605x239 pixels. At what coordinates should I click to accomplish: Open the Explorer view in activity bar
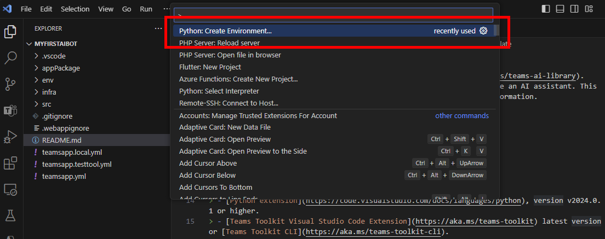click(x=10, y=32)
